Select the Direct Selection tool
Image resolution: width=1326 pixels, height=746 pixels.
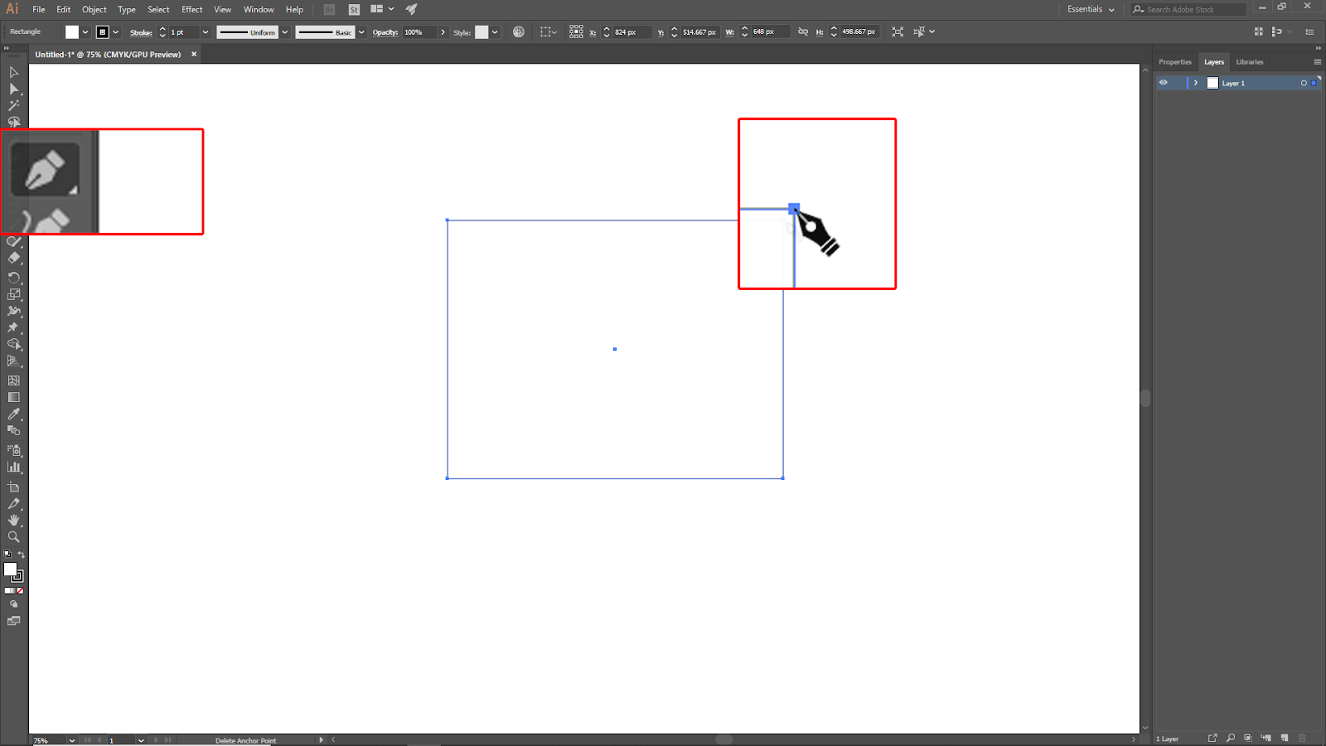click(x=13, y=89)
